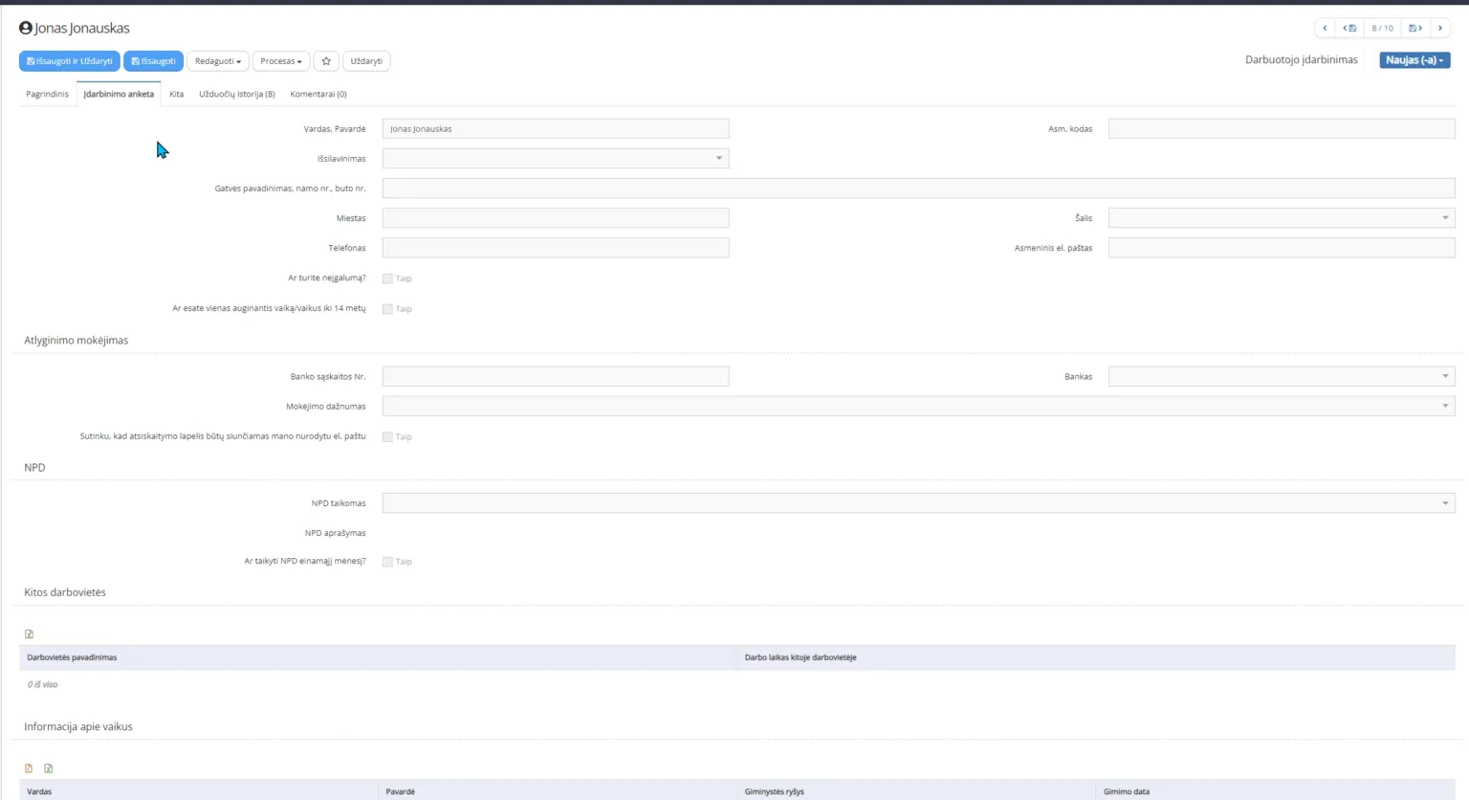Click the 'Išsaugoti ir Uždaryti' button
The image size is (1469, 800).
pos(69,61)
